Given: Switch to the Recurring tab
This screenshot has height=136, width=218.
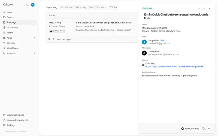Looking at the screenshot, I should tap(81, 7).
